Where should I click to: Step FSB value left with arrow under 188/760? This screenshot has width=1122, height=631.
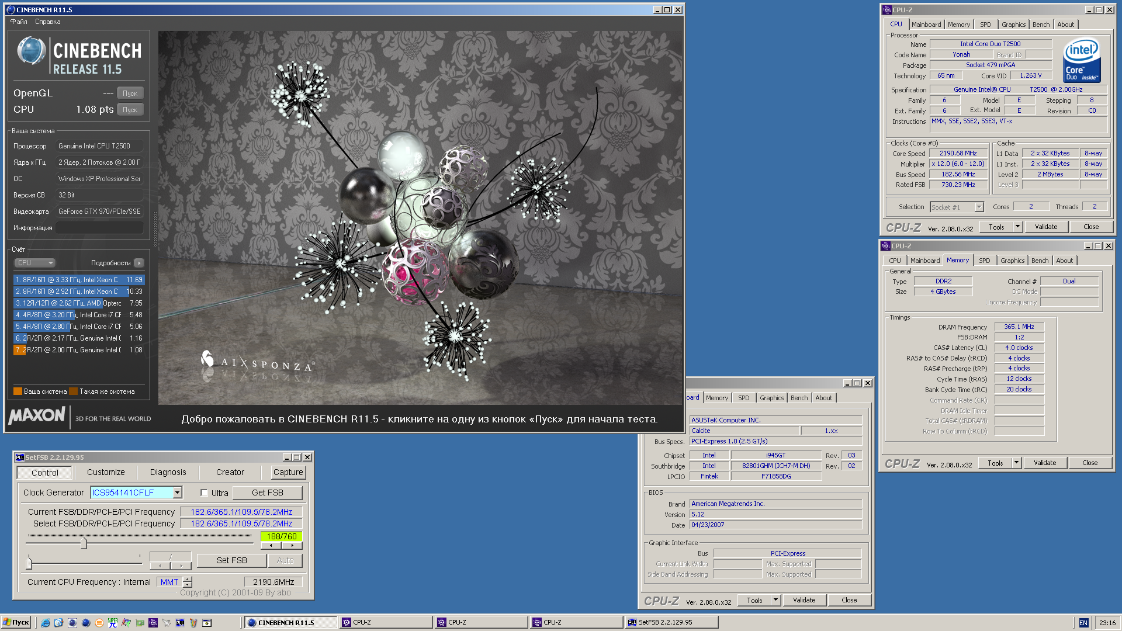(271, 546)
